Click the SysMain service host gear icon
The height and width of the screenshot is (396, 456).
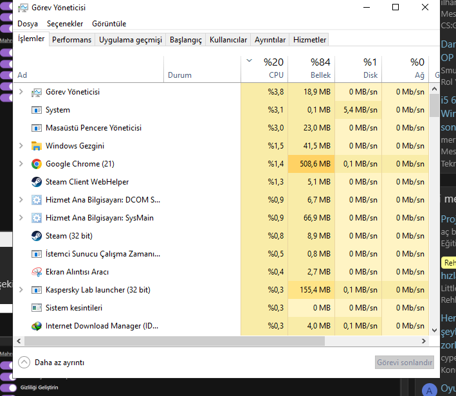coord(37,218)
